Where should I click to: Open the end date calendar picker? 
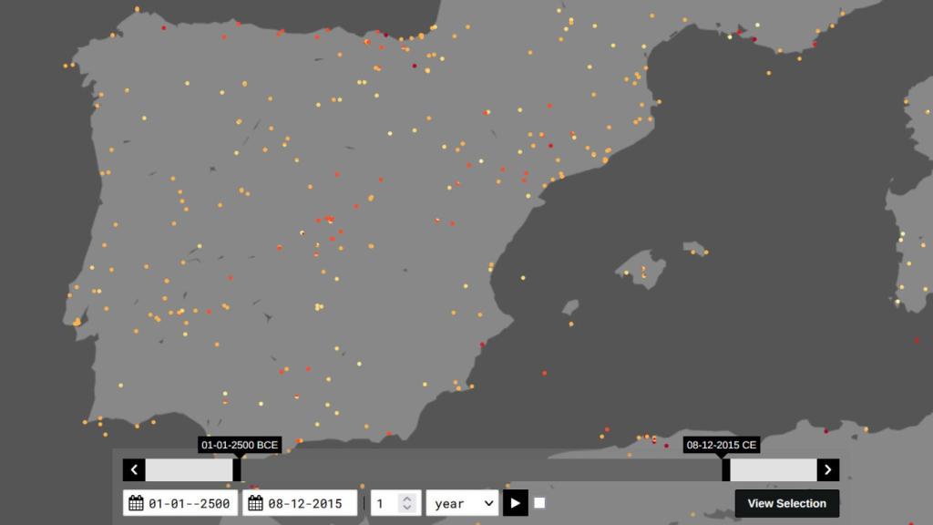click(253, 502)
